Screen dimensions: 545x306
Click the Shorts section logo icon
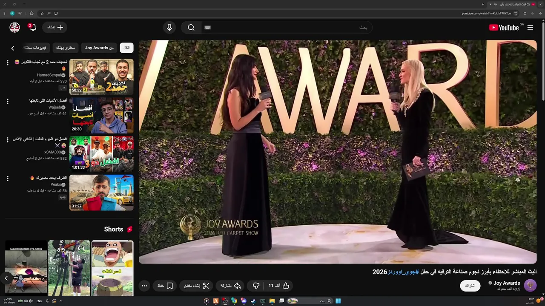[130, 229]
